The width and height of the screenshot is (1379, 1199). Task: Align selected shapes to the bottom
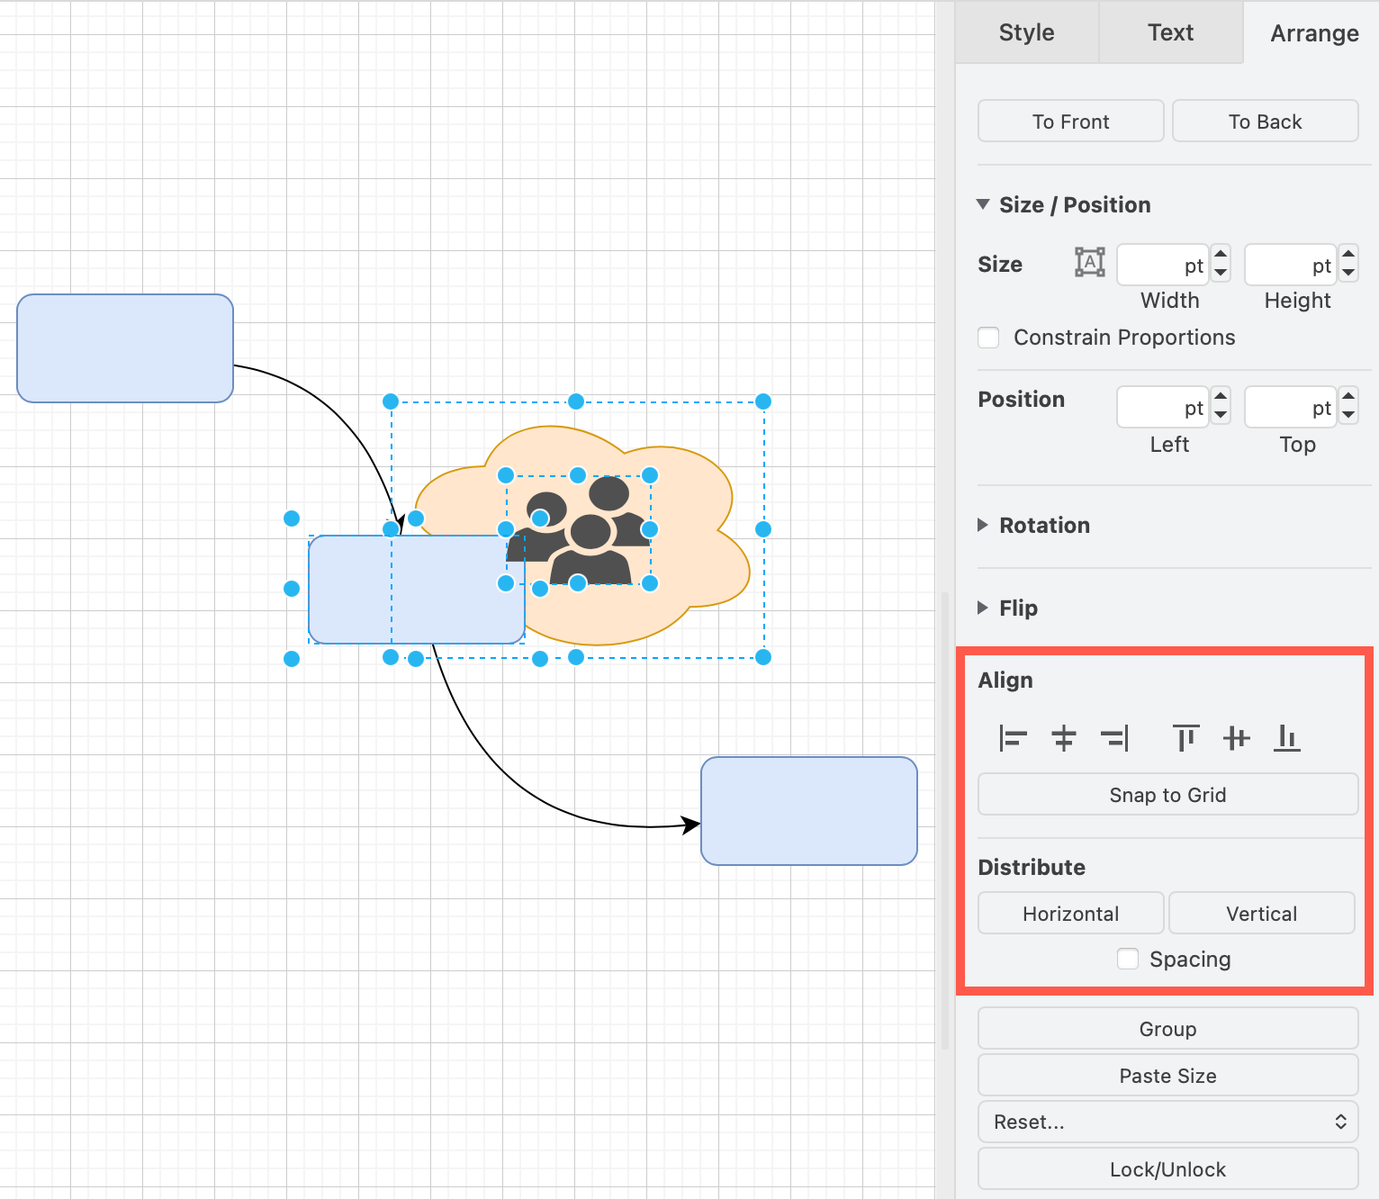[x=1287, y=739]
